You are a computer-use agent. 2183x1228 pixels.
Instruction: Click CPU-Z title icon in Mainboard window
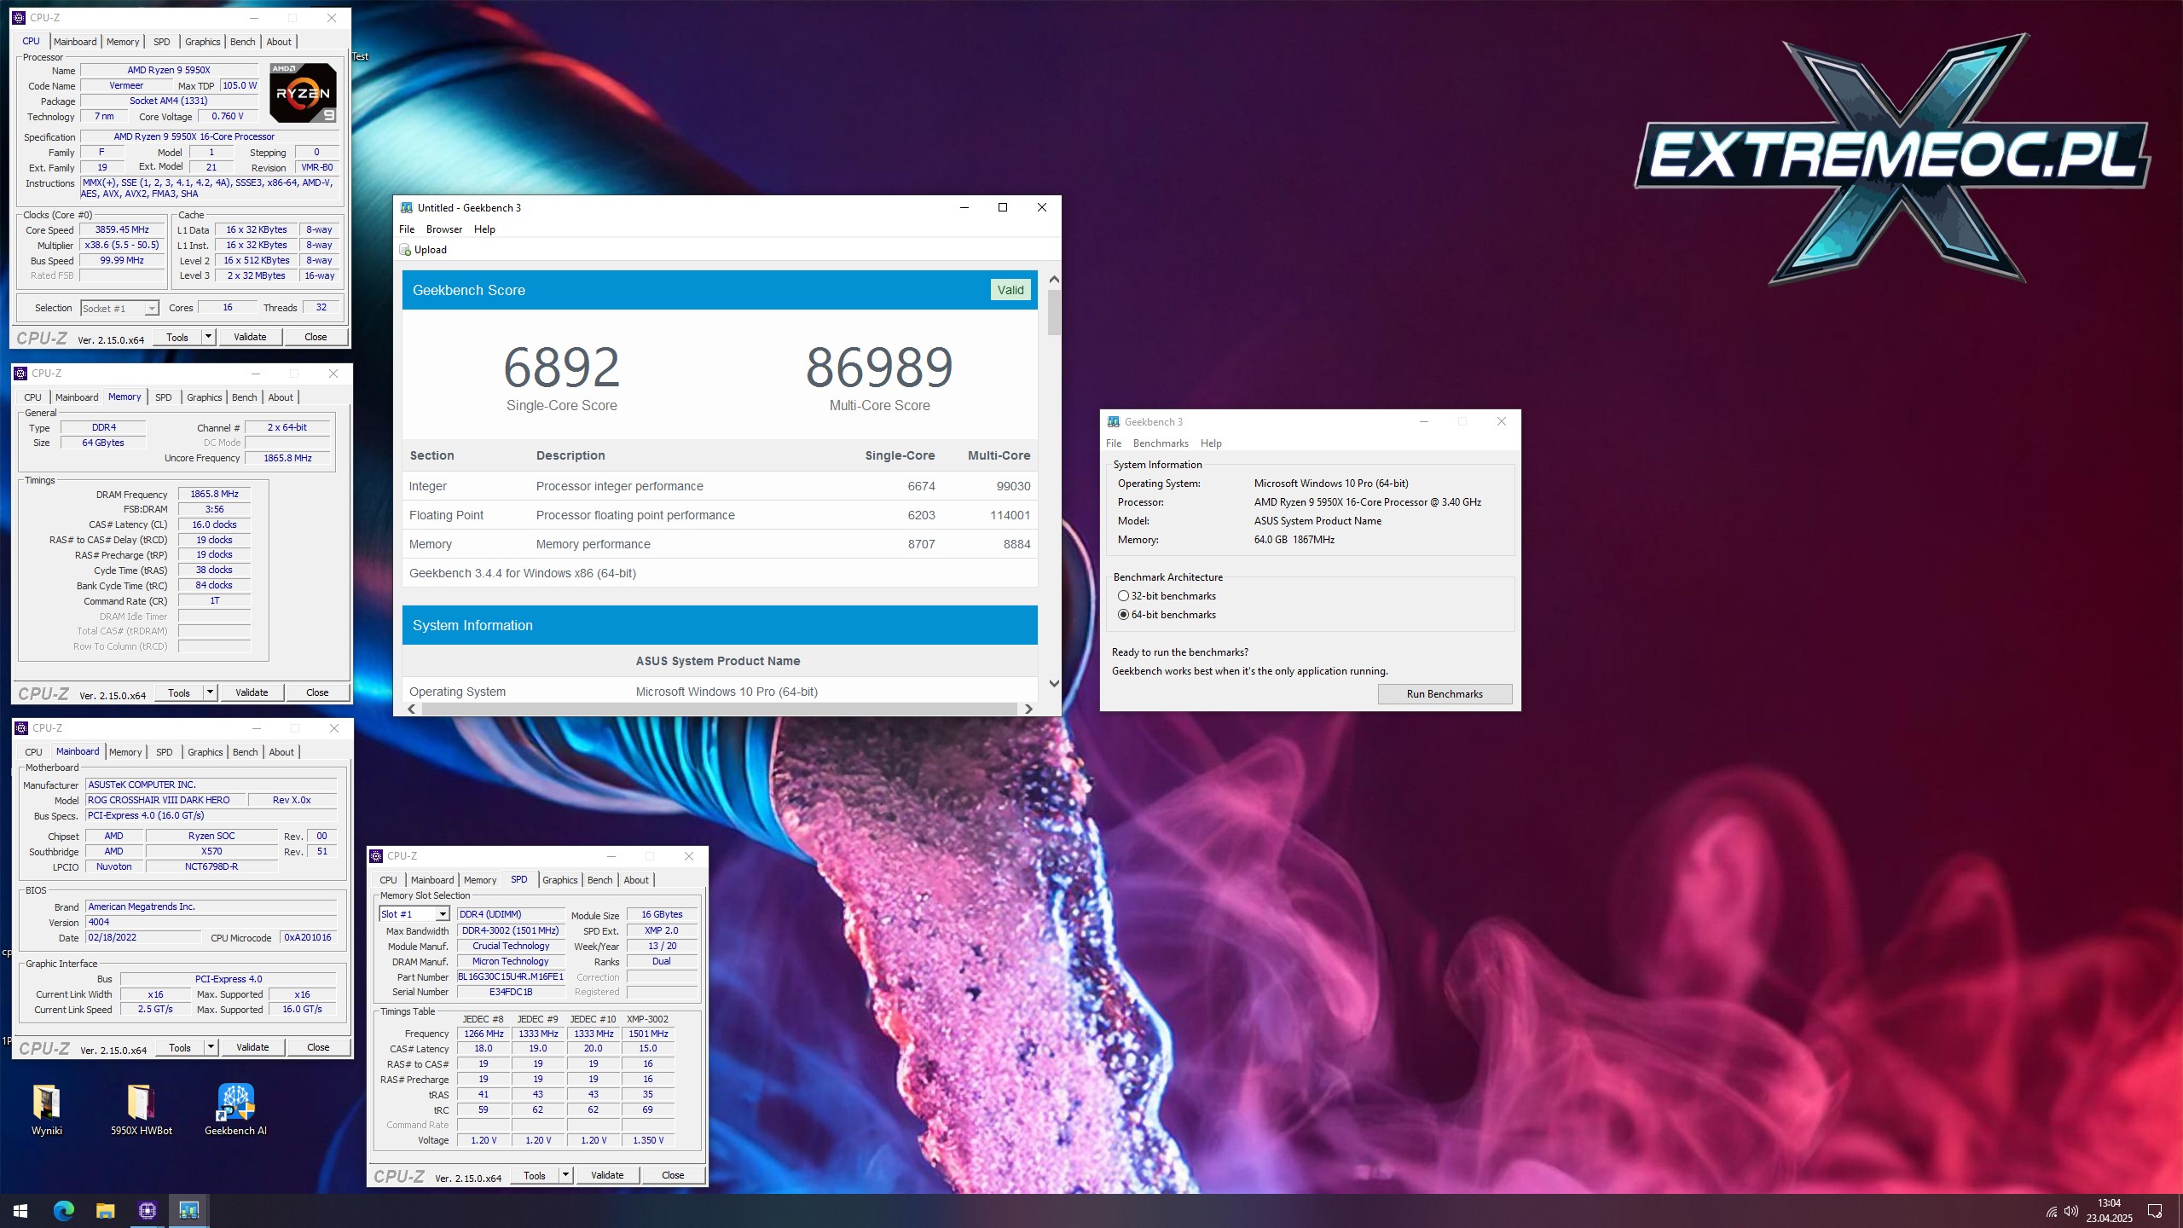pos(21,727)
